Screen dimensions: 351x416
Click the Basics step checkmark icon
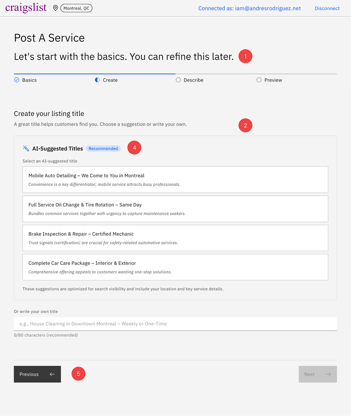pos(16,80)
